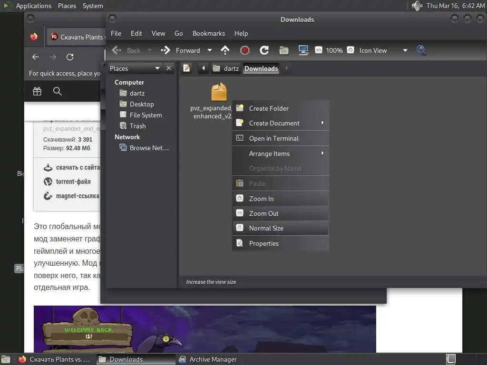The width and height of the screenshot is (487, 365).
Task: Click the Downloads taskbar button
Action: click(x=135, y=359)
